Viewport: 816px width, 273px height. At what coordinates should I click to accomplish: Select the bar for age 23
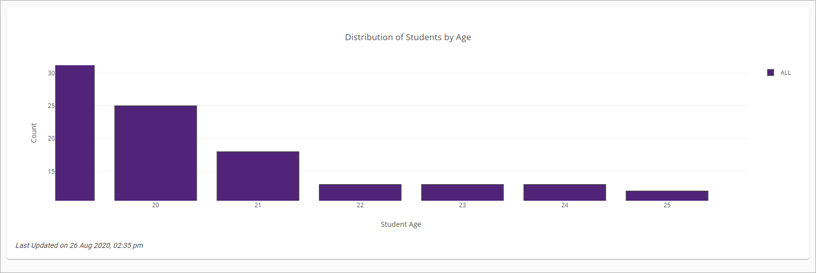(462, 193)
